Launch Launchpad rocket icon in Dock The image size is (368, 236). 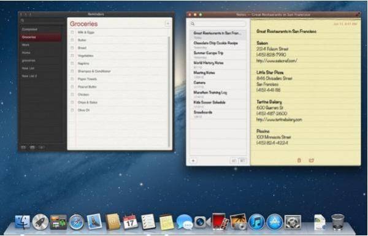[40, 222]
